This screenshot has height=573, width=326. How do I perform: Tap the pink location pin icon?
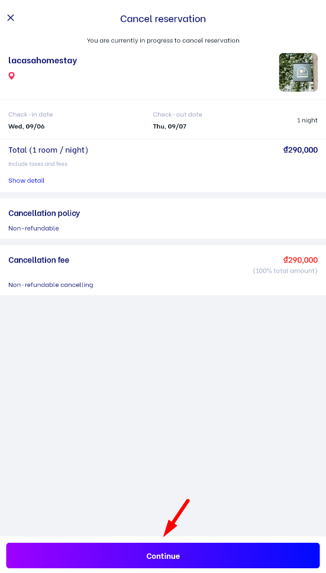pyautogui.click(x=12, y=76)
